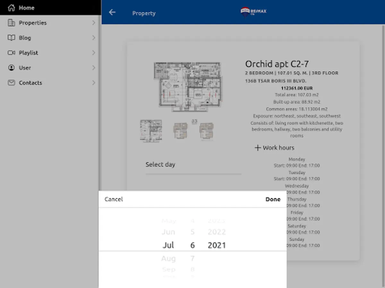Click the User profile icon
385x288 pixels.
(x=11, y=68)
